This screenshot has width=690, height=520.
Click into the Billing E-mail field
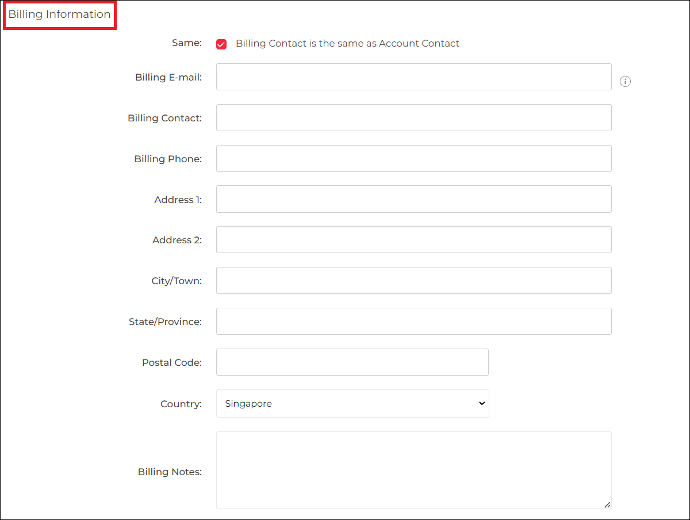coord(413,77)
